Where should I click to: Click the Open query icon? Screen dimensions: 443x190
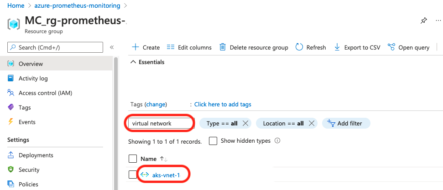(x=391, y=47)
